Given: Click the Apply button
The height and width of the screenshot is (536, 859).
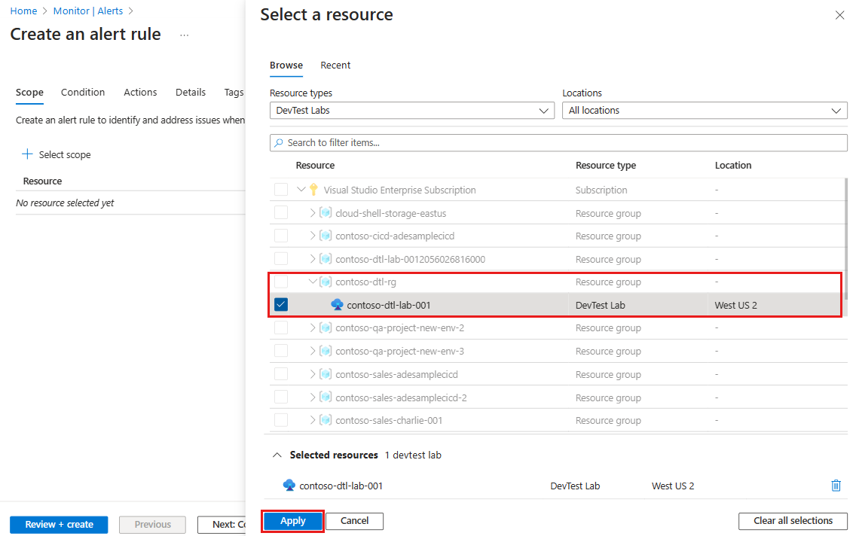Looking at the screenshot, I should coord(293,521).
